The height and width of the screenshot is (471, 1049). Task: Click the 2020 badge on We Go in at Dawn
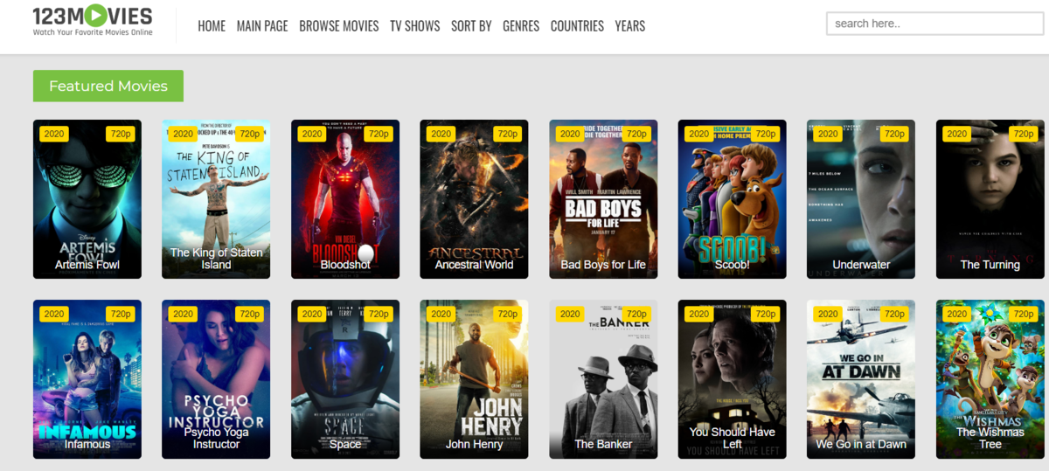[828, 314]
